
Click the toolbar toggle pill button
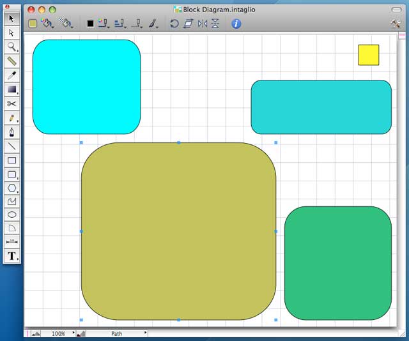pos(396,10)
